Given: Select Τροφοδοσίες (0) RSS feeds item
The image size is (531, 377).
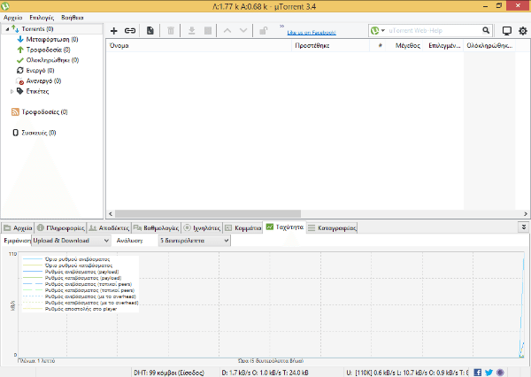Looking at the screenshot, I should [45, 112].
